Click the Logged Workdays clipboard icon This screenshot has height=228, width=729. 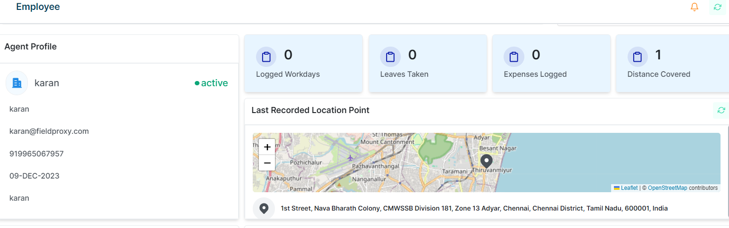(x=266, y=57)
